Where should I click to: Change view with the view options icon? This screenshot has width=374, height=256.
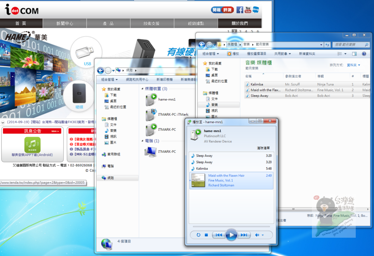(x=339, y=54)
